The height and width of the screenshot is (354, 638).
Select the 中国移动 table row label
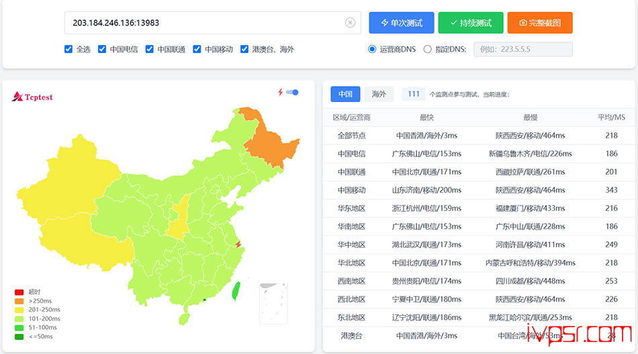351,190
